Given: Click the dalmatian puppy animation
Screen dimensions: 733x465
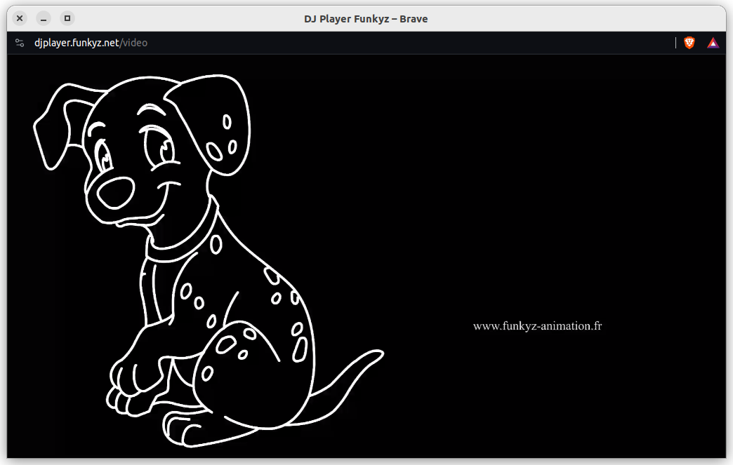Looking at the screenshot, I should click(x=208, y=262).
